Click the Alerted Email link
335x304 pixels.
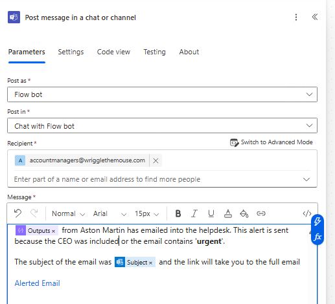pos(37,283)
